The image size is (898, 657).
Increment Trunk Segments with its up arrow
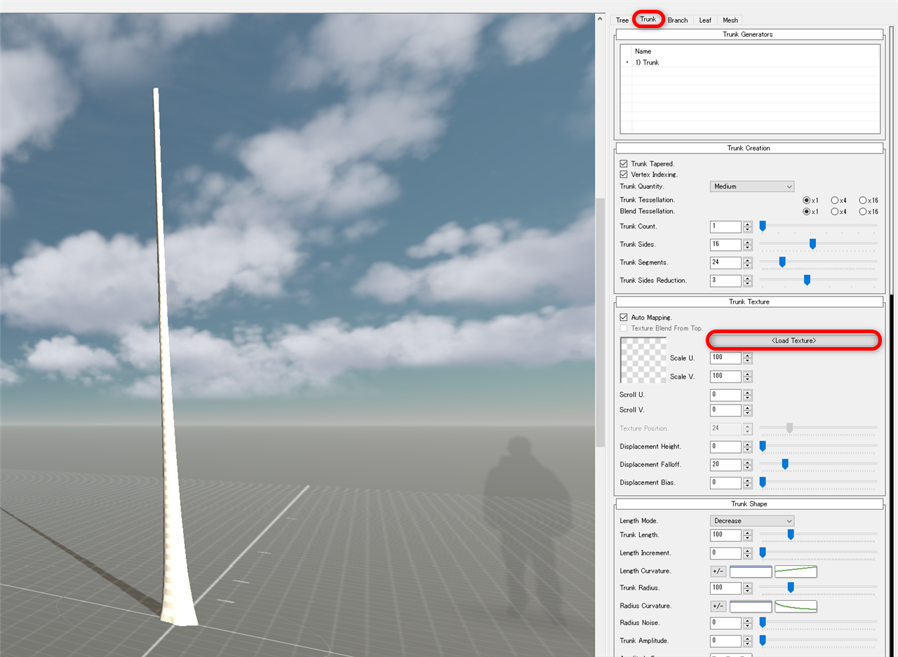point(747,259)
